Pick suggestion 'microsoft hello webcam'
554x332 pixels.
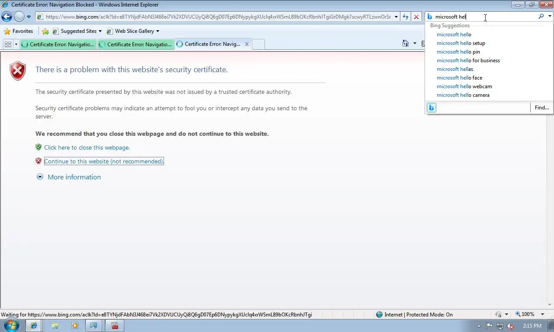click(464, 86)
